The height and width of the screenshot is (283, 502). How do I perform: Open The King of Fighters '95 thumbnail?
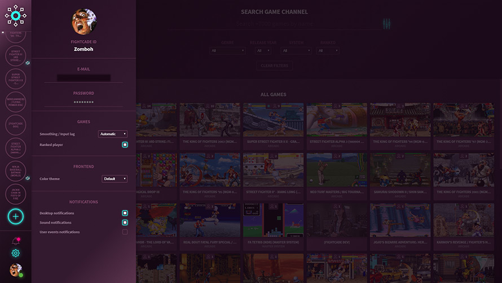pos(210,170)
